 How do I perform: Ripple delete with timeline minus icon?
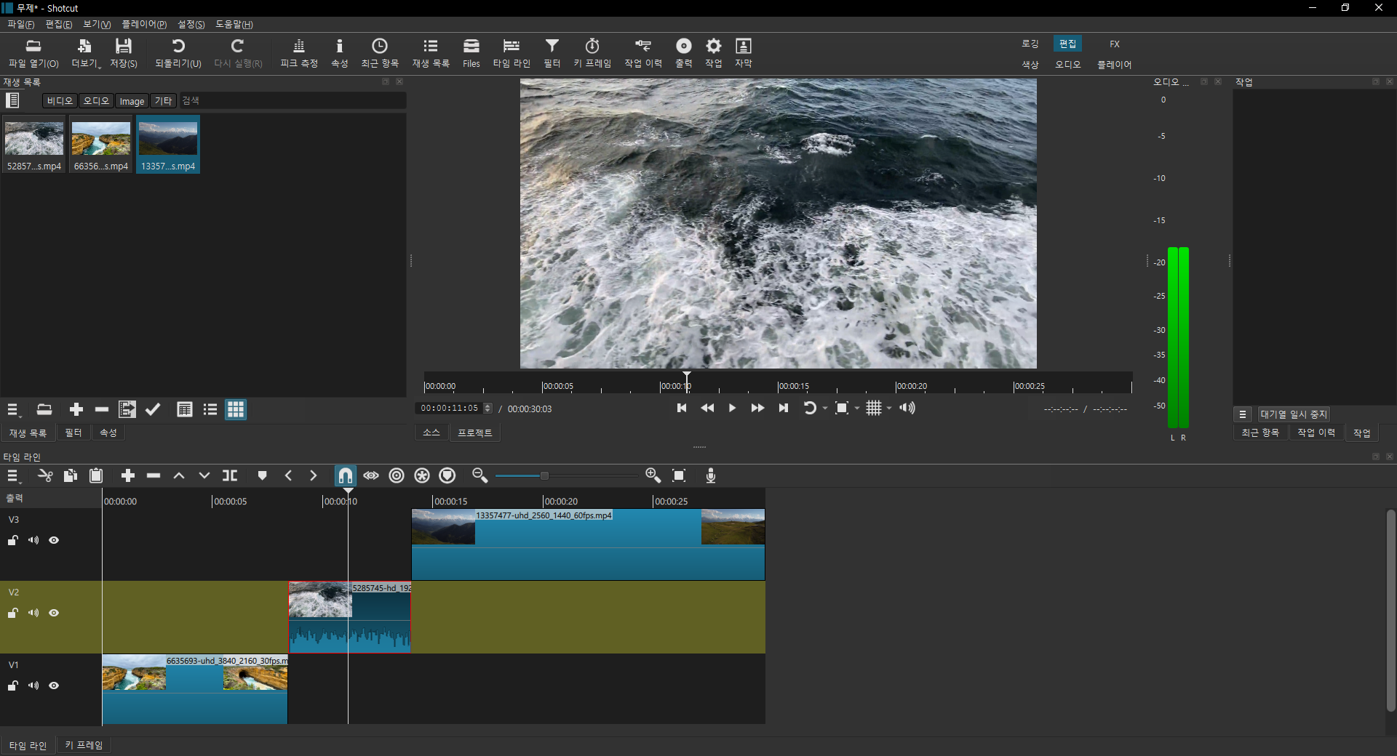[x=154, y=475]
